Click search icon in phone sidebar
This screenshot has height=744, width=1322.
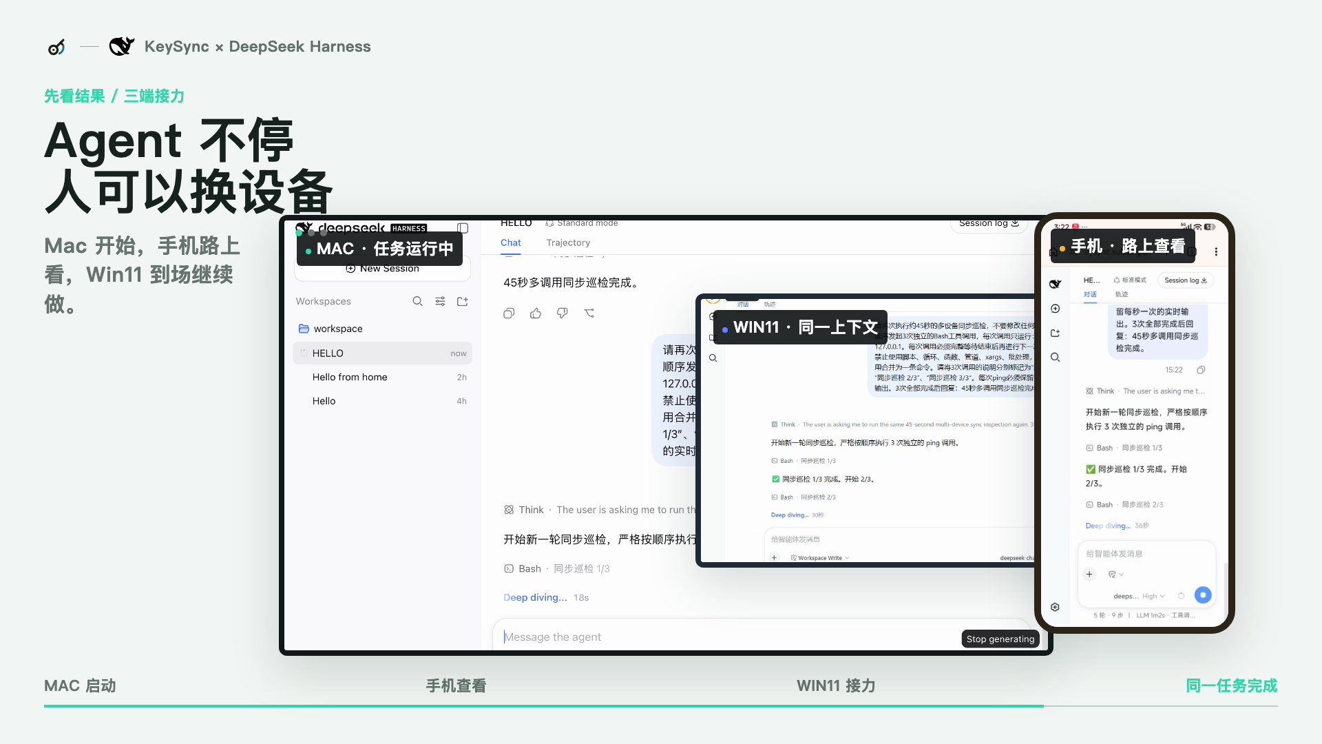click(1055, 358)
